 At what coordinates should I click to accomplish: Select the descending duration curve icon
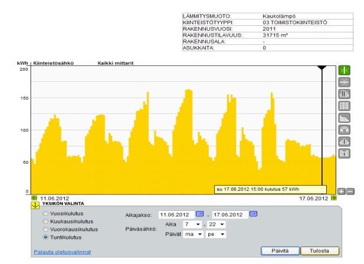tap(345, 118)
